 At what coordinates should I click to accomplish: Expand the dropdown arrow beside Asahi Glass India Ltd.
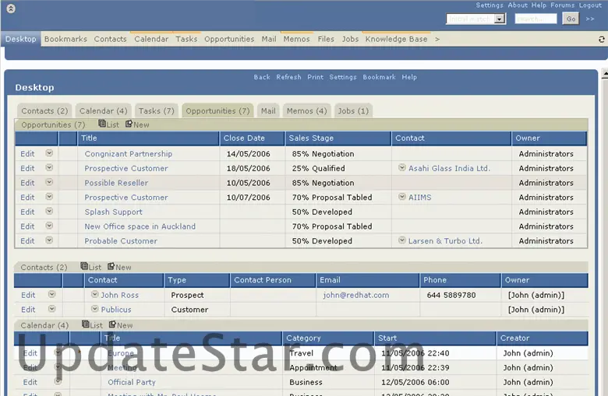(x=402, y=168)
